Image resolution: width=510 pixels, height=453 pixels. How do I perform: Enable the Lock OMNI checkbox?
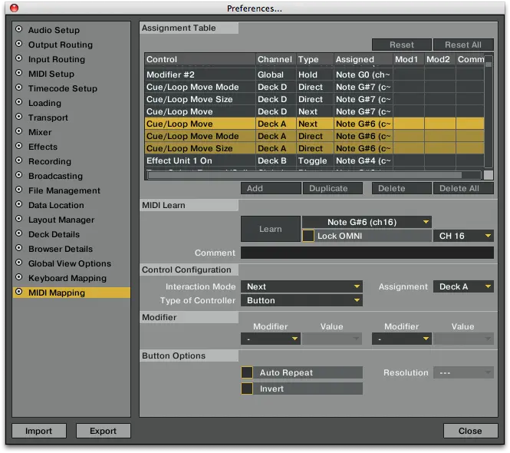(309, 236)
